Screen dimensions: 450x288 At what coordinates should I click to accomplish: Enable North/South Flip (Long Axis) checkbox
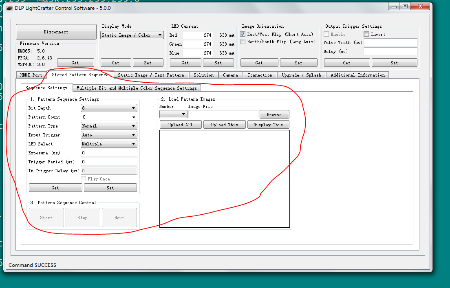click(243, 42)
